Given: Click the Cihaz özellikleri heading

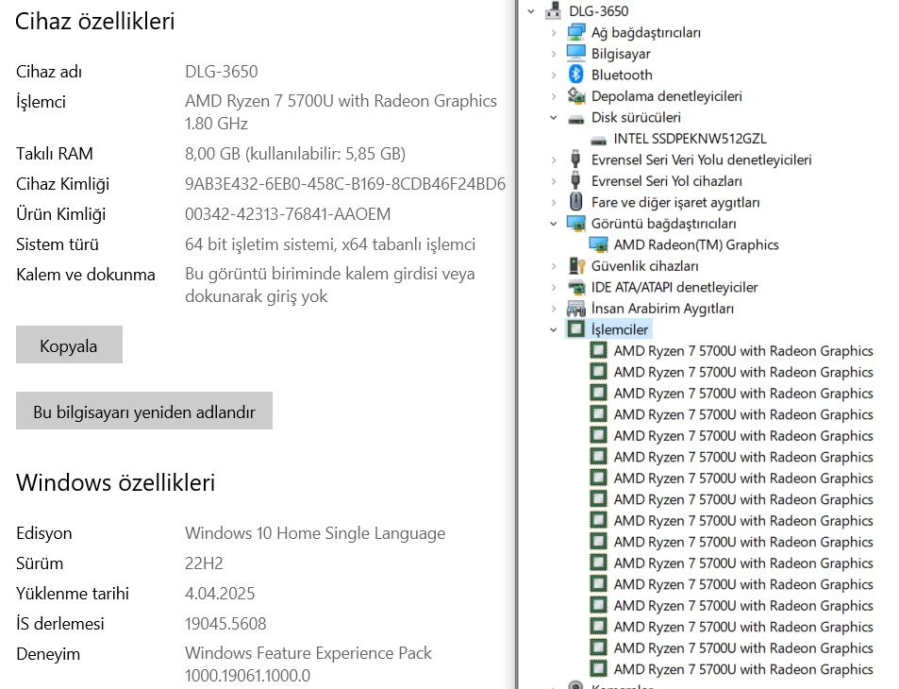Looking at the screenshot, I should coord(94,21).
